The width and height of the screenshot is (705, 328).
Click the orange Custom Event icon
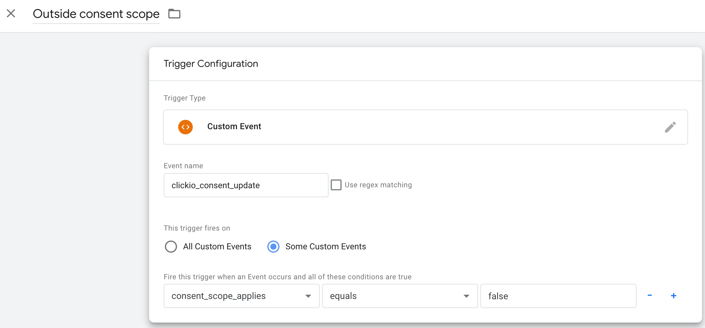185,127
